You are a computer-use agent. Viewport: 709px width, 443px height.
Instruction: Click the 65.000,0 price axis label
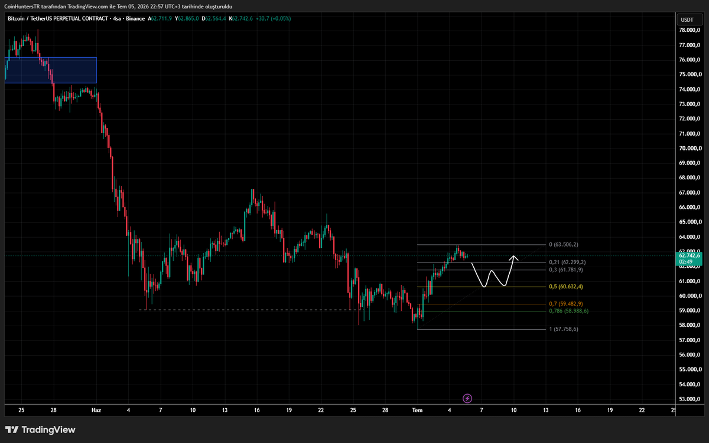point(690,222)
